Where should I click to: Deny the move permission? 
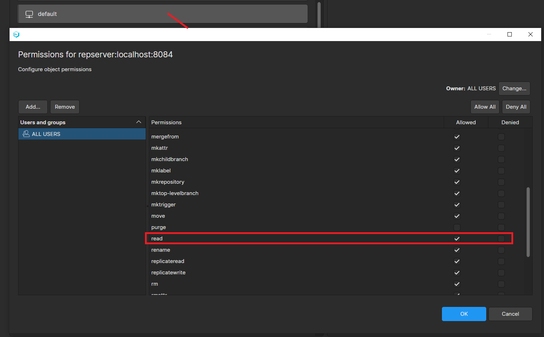[501, 216]
